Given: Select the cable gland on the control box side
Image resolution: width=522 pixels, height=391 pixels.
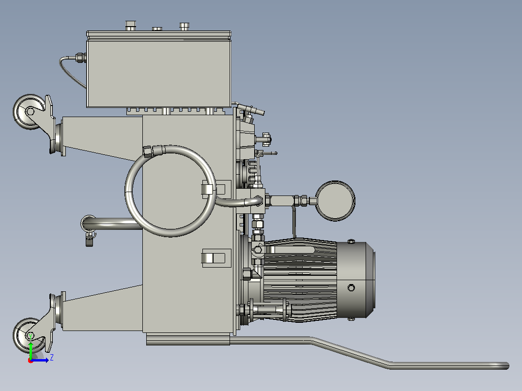Looking at the screenshot, I should [81, 58].
